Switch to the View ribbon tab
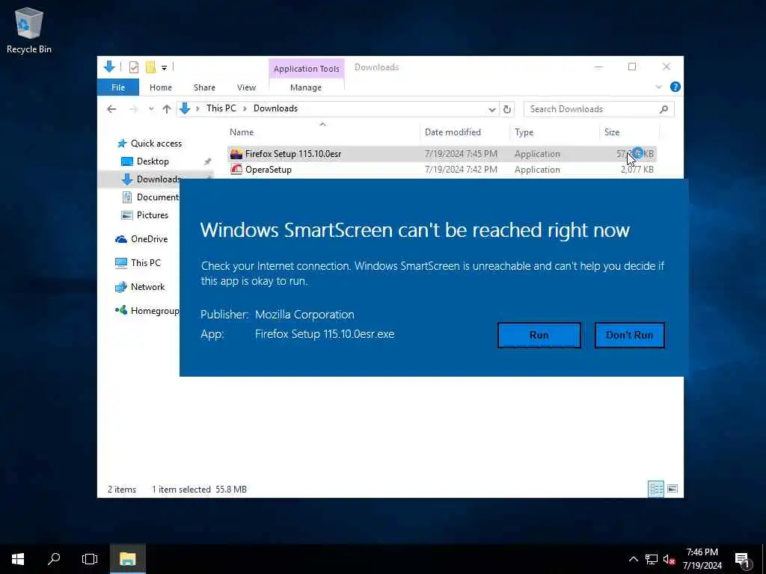The width and height of the screenshot is (766, 574). pyautogui.click(x=246, y=87)
